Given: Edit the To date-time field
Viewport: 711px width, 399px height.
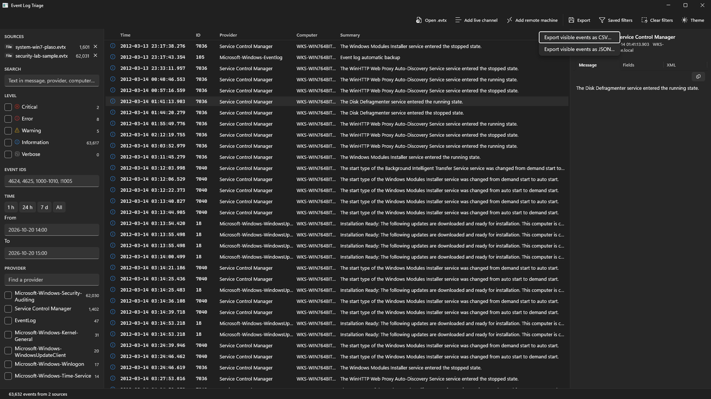Looking at the screenshot, I should coord(52,253).
